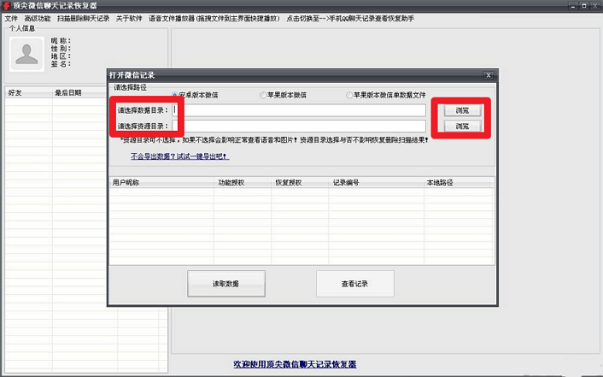Click the 读取数据 button
The height and width of the screenshot is (377, 603).
point(226,284)
